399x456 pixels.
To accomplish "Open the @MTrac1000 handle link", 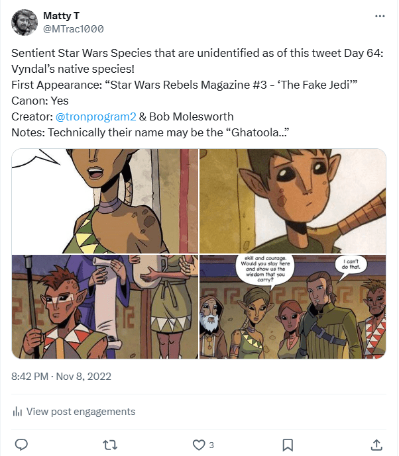I will coord(73,29).
